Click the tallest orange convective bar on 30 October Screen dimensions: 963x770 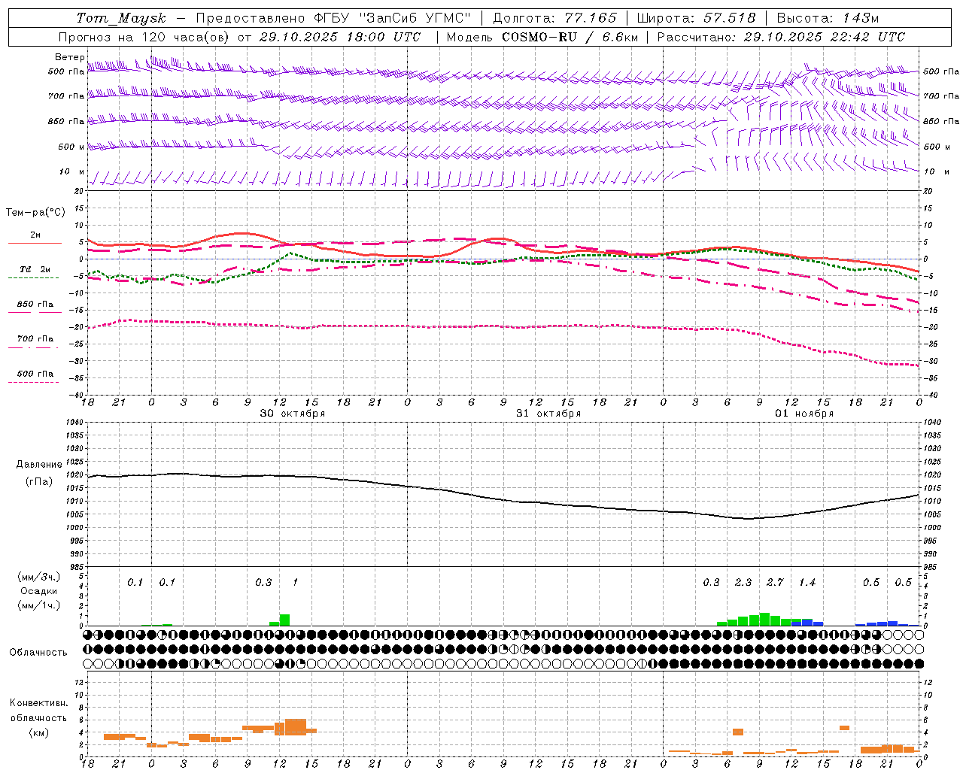(x=296, y=727)
